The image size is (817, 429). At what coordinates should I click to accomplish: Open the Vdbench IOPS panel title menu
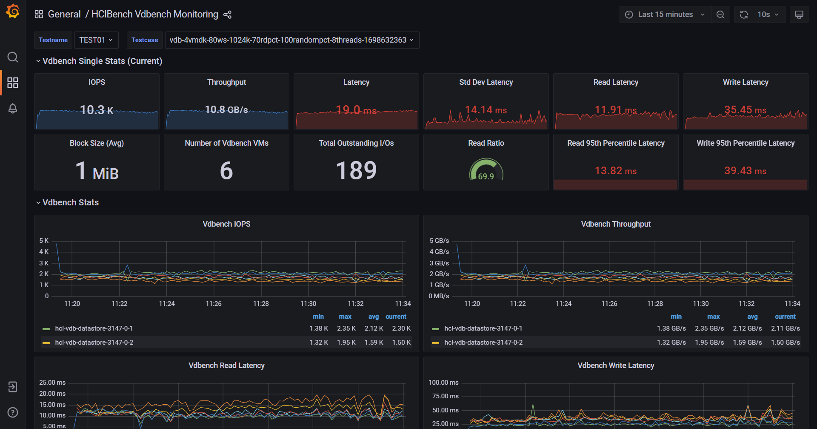(226, 224)
